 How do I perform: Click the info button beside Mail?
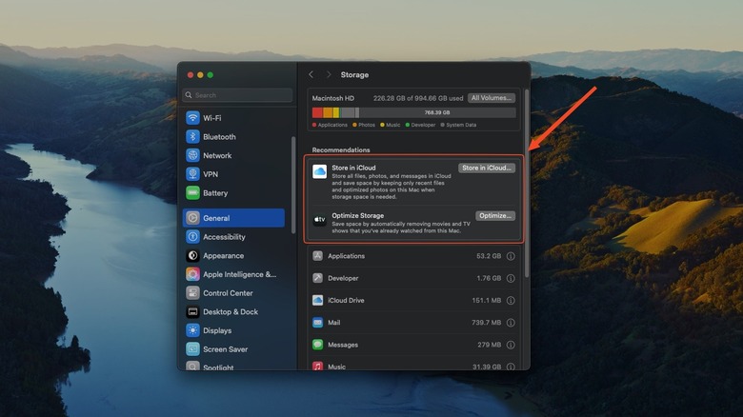pos(511,323)
